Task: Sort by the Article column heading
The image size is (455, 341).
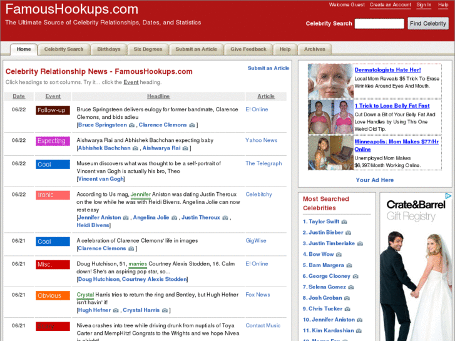Action: [x=266, y=96]
